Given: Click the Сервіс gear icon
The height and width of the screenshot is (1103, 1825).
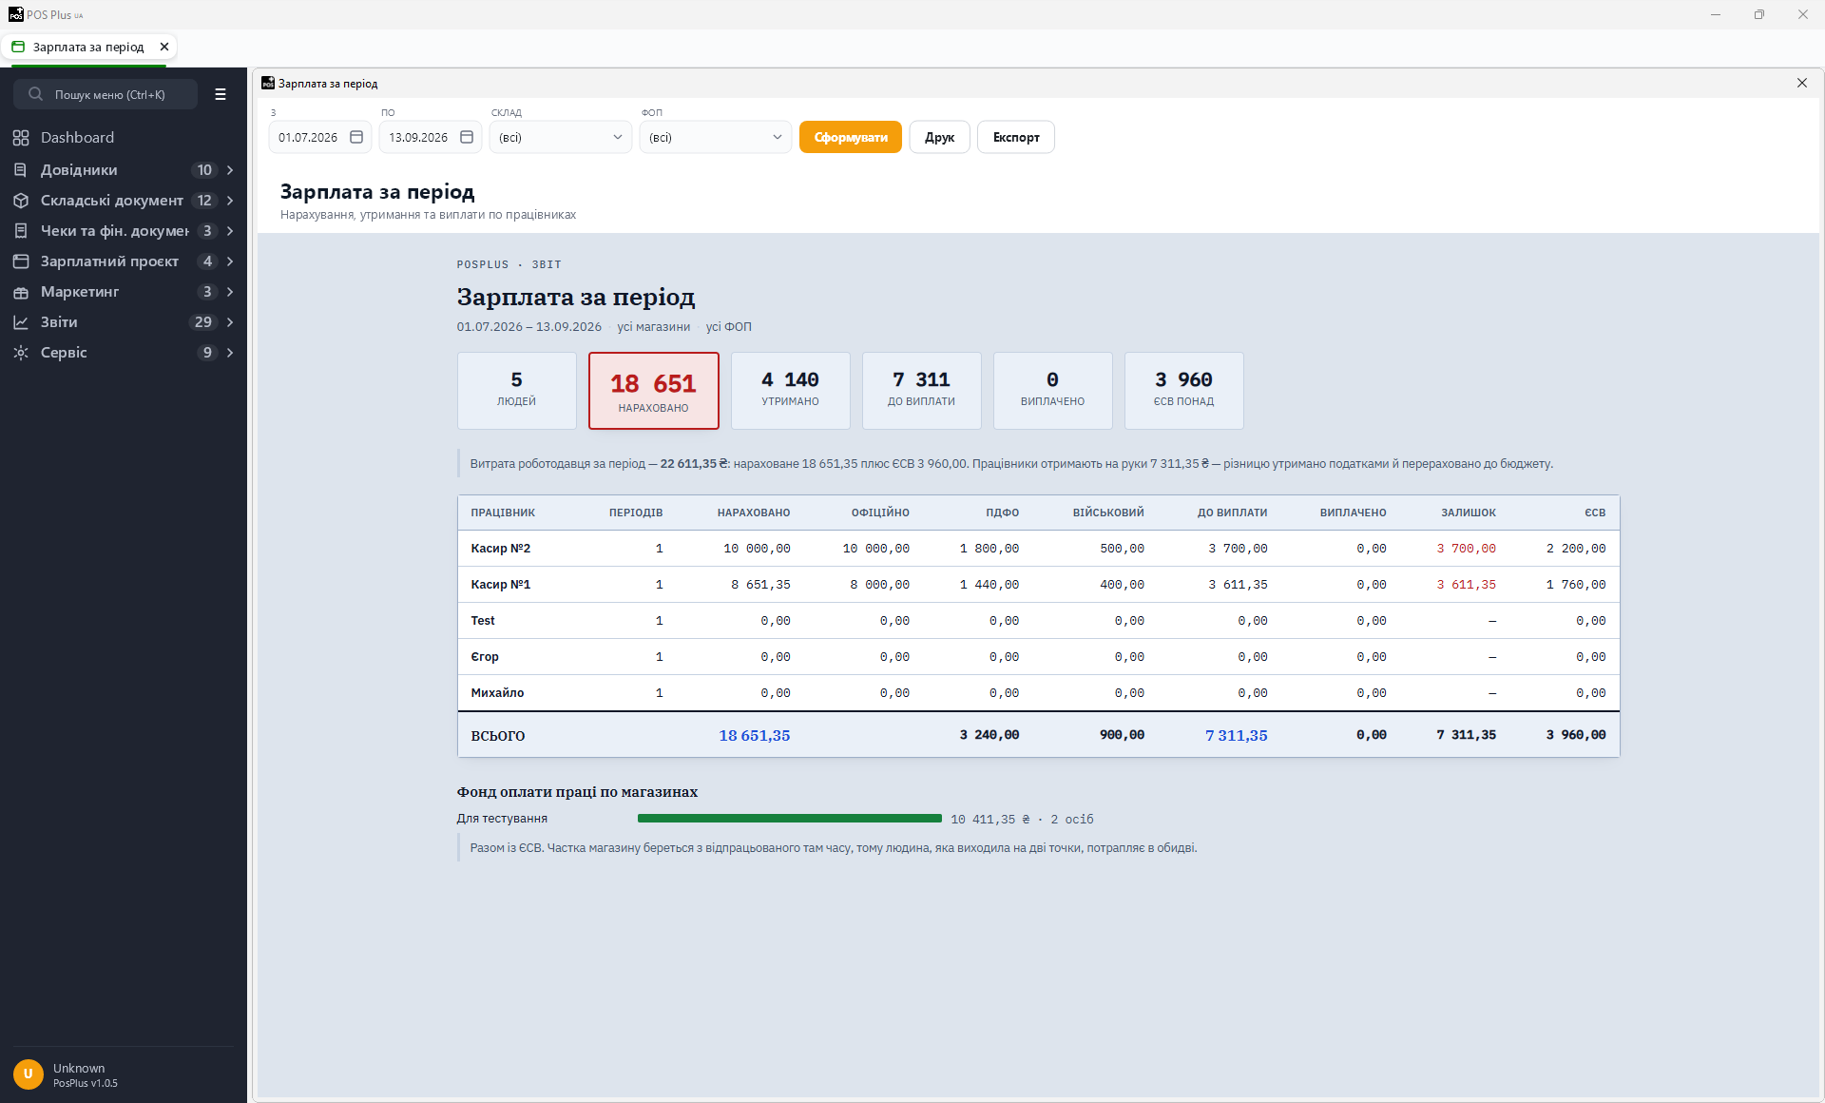Looking at the screenshot, I should coord(21,353).
